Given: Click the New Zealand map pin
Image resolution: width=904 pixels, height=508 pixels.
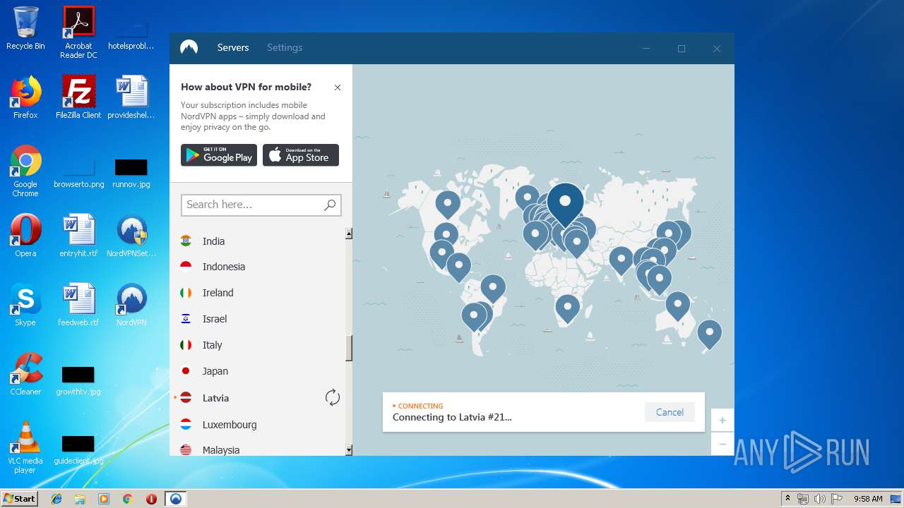Looking at the screenshot, I should coord(709,334).
